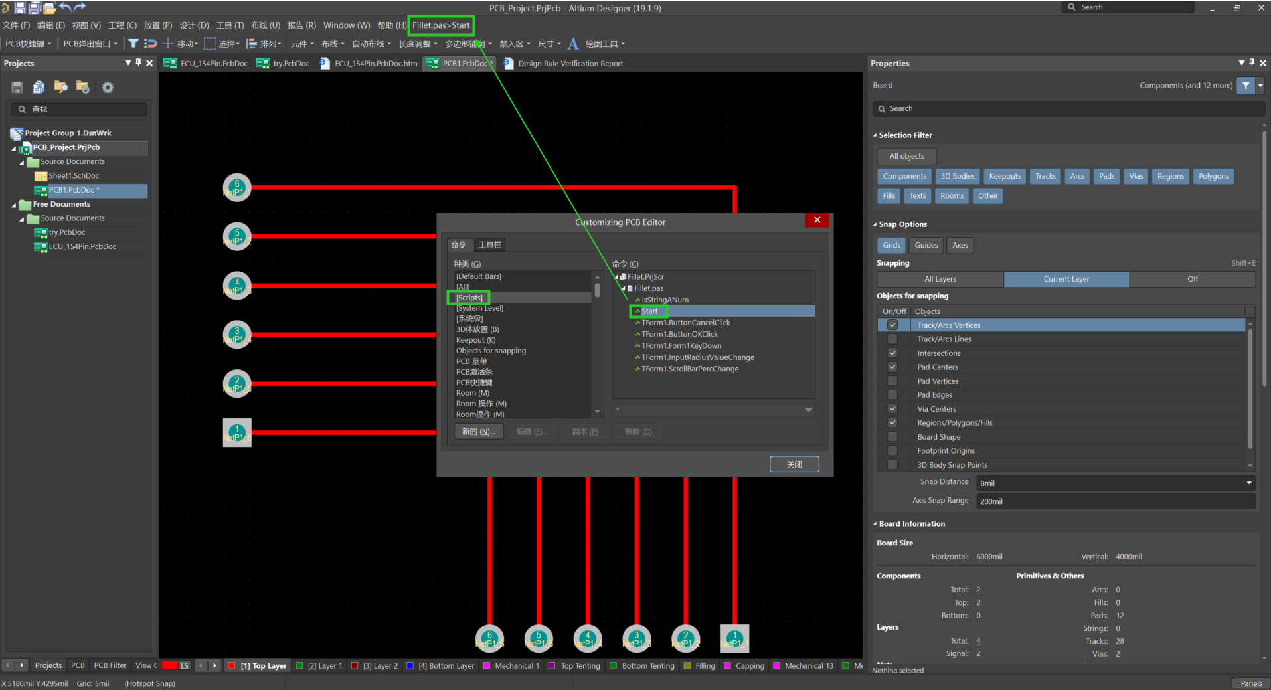Click the 关闭 button in Customizing dialog
Viewport: 1271px width, 690px height.
(x=794, y=464)
